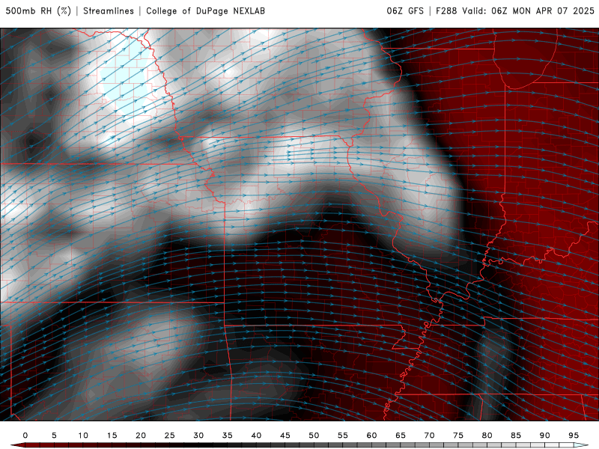599x449 pixels.
Task: Select the "60" value on color scale
Action: point(371,436)
